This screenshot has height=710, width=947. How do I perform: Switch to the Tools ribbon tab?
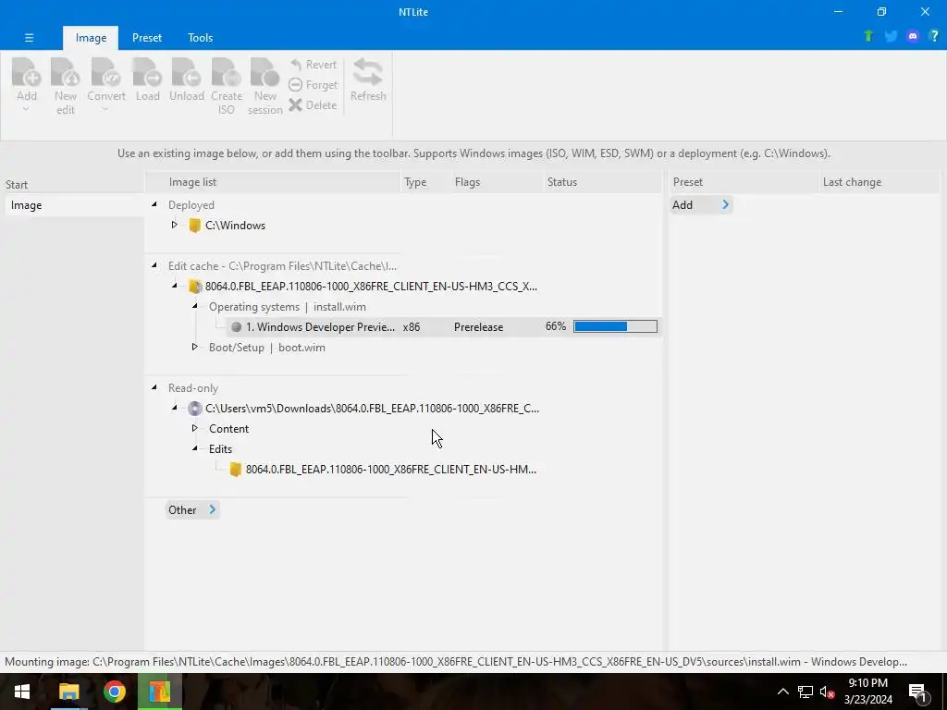pos(200,37)
